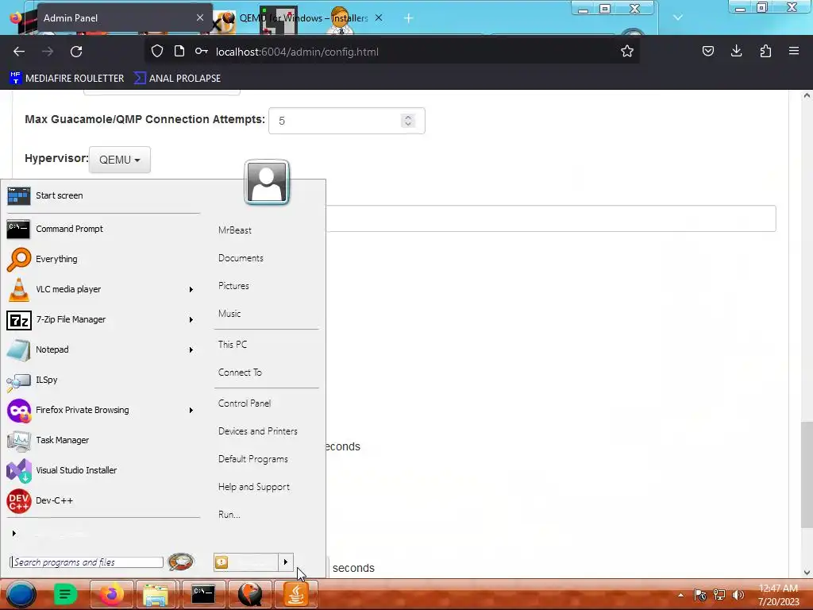Image resolution: width=813 pixels, height=610 pixels.
Task: Open Devices and Printers
Action: click(x=258, y=431)
